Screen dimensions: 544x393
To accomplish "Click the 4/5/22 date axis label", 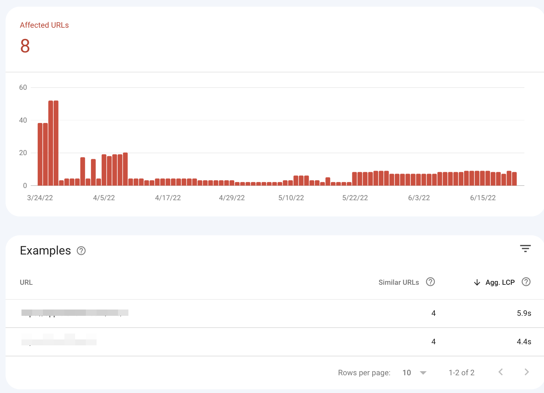I will [104, 198].
